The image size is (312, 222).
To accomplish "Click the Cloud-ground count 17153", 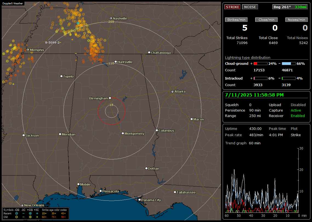I will [x=259, y=70].
